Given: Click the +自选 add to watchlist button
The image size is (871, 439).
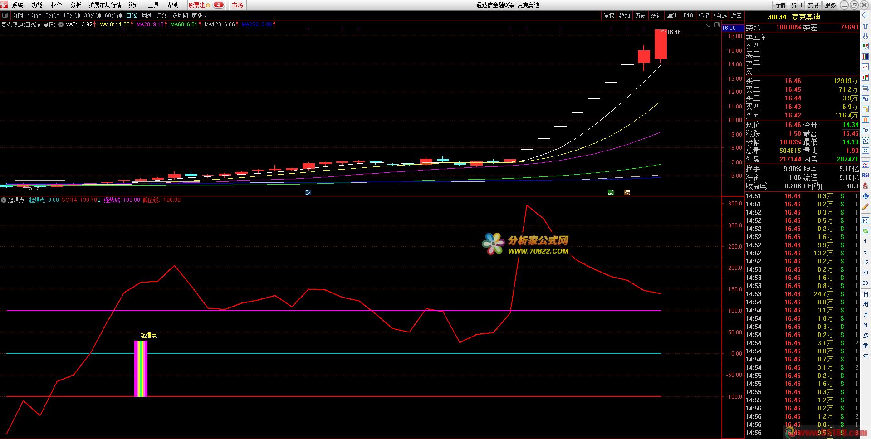Looking at the screenshot, I should pyautogui.click(x=720, y=15).
